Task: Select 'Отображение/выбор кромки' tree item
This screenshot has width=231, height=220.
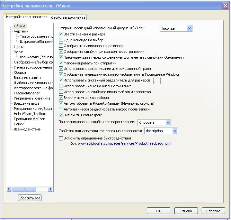Action: [33, 62]
